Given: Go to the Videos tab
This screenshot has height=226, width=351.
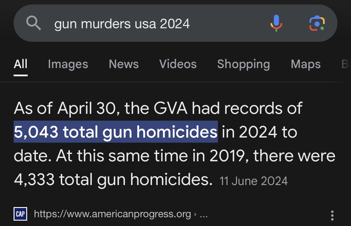Looking at the screenshot, I should coord(178,64).
